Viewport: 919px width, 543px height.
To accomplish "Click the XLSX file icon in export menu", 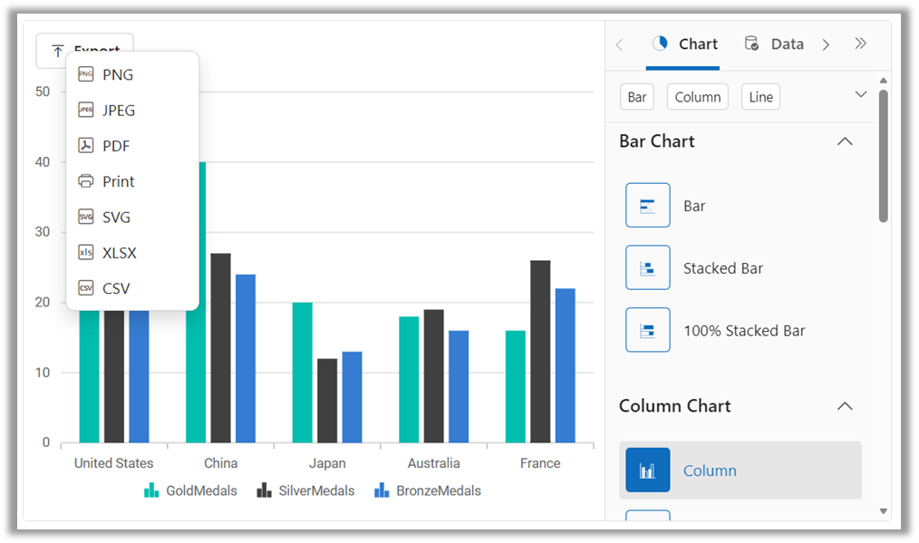I will 85,253.
